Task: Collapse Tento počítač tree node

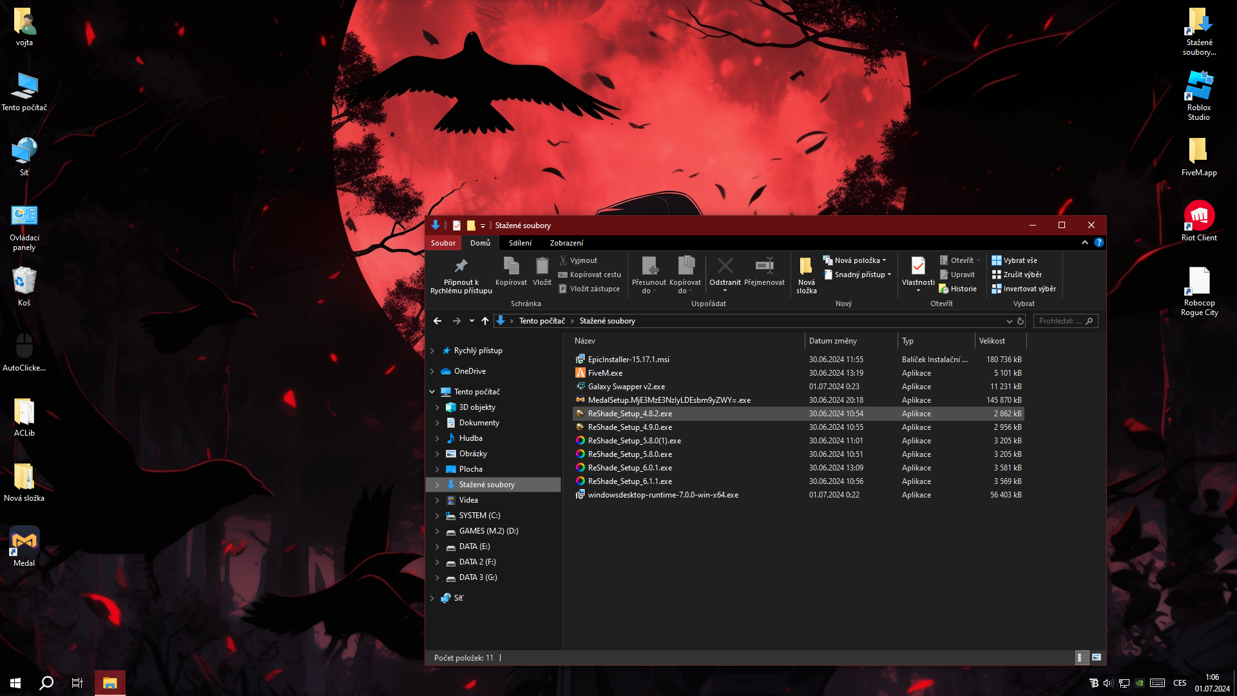Action: click(432, 392)
